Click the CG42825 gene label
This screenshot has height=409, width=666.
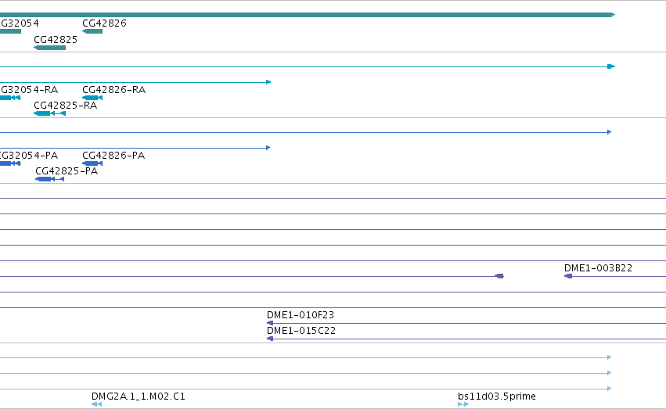(x=56, y=40)
